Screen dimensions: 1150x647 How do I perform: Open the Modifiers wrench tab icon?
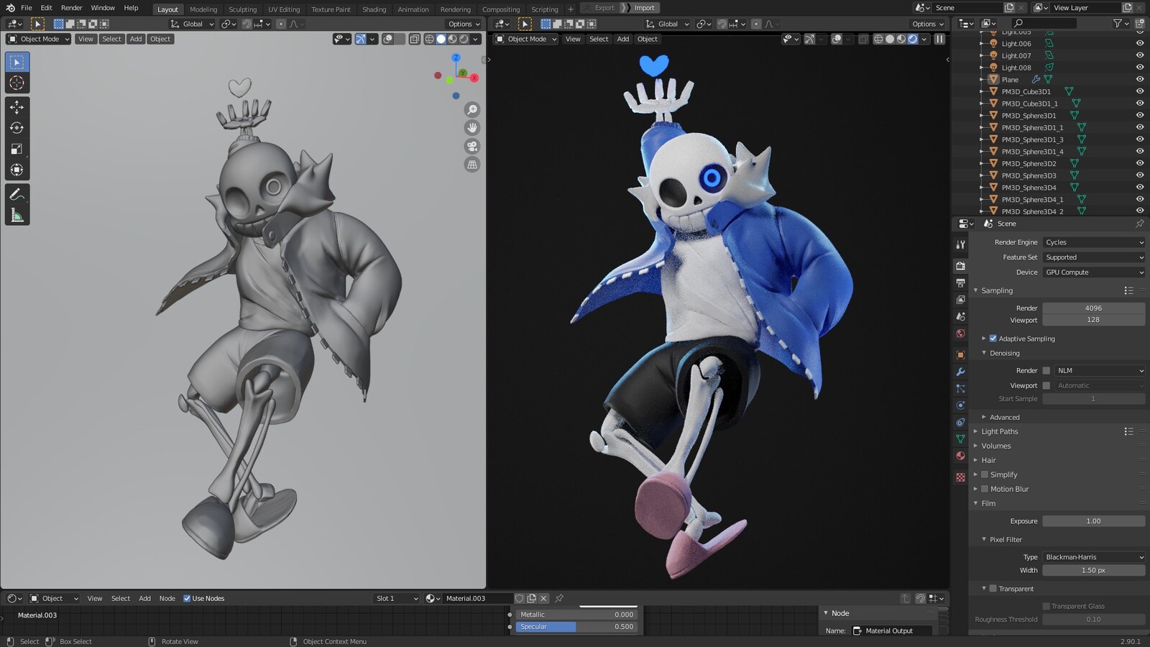pyautogui.click(x=960, y=372)
